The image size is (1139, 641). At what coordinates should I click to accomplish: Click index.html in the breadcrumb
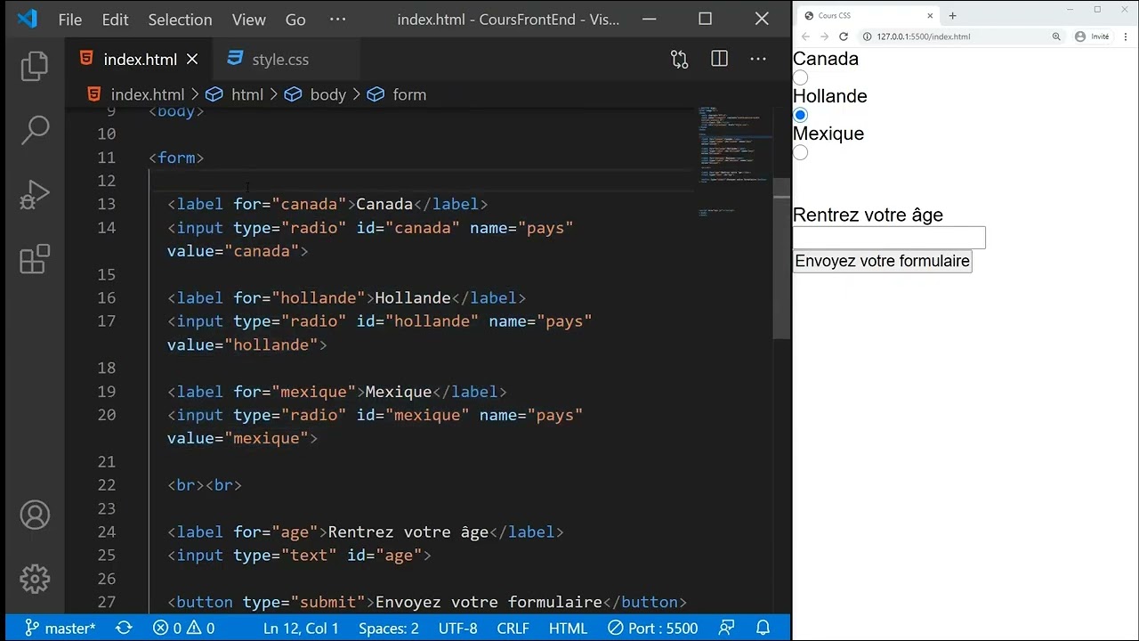tap(135, 94)
